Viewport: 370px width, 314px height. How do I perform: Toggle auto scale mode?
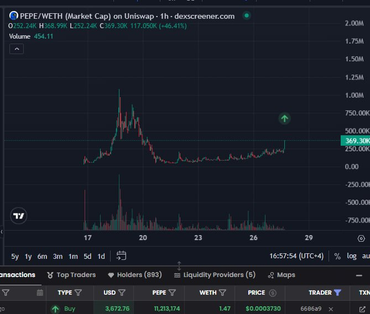366,256
